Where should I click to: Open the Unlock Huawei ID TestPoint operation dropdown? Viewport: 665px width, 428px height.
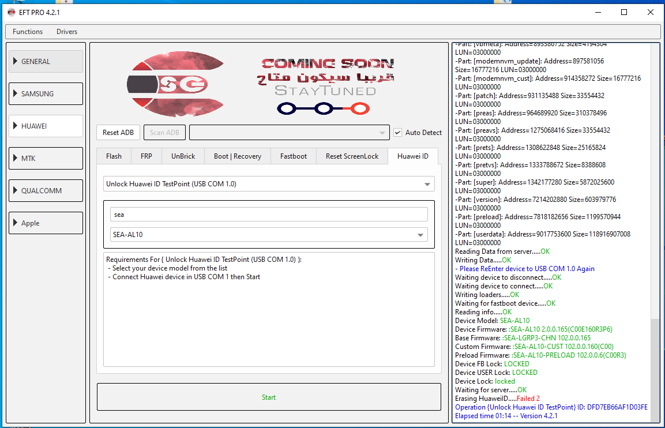(269, 183)
